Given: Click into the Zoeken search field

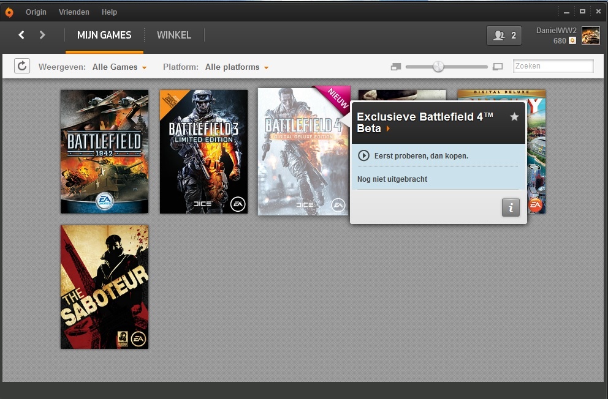Looking at the screenshot, I should (553, 66).
